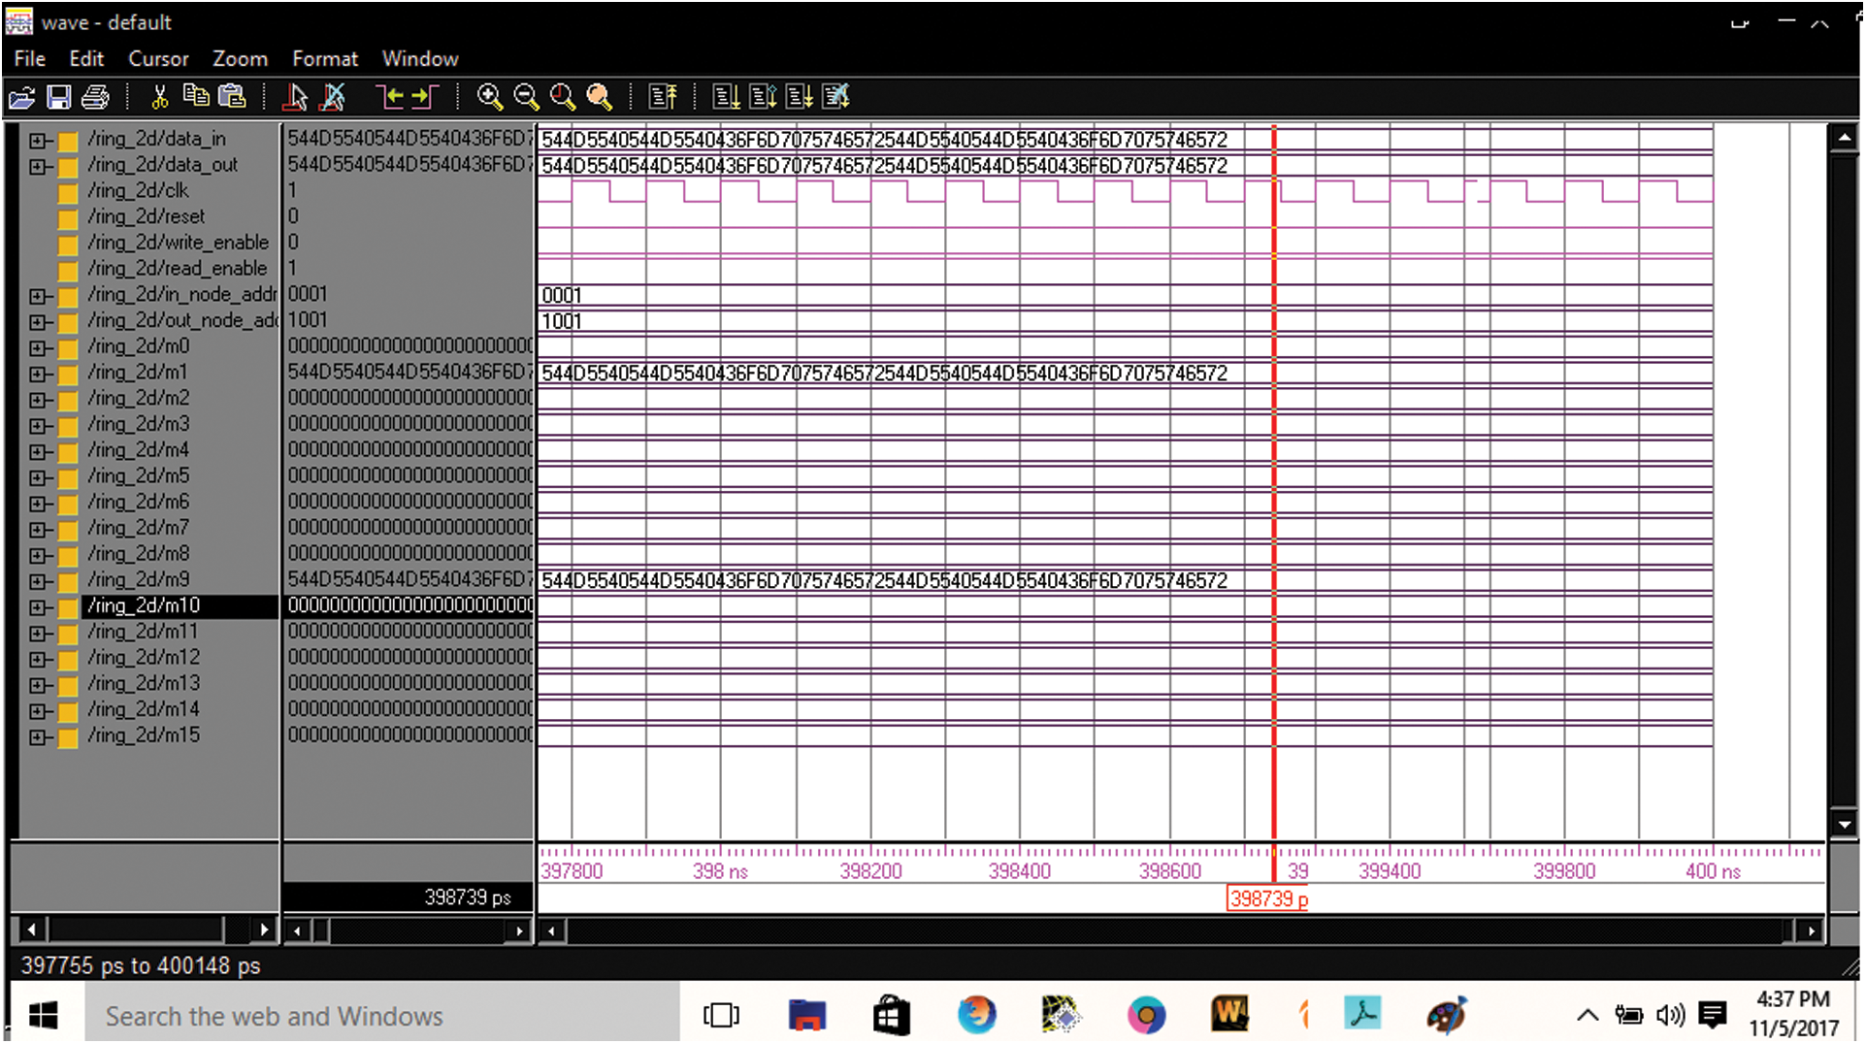Open the Cursor menu

[158, 59]
